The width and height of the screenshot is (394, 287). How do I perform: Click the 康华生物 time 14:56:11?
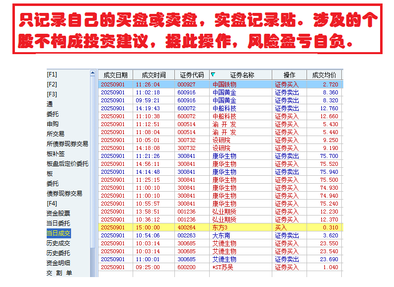point(148,164)
